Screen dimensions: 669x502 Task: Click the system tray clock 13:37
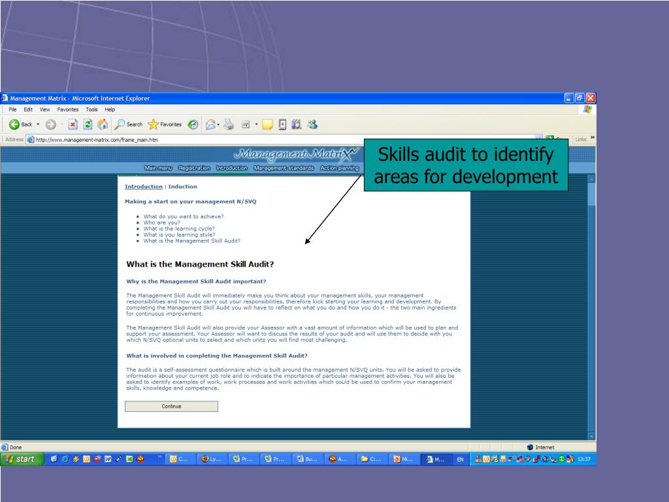(584, 460)
